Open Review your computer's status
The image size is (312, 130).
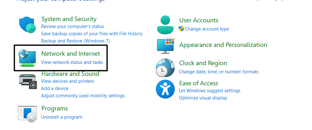point(72,26)
